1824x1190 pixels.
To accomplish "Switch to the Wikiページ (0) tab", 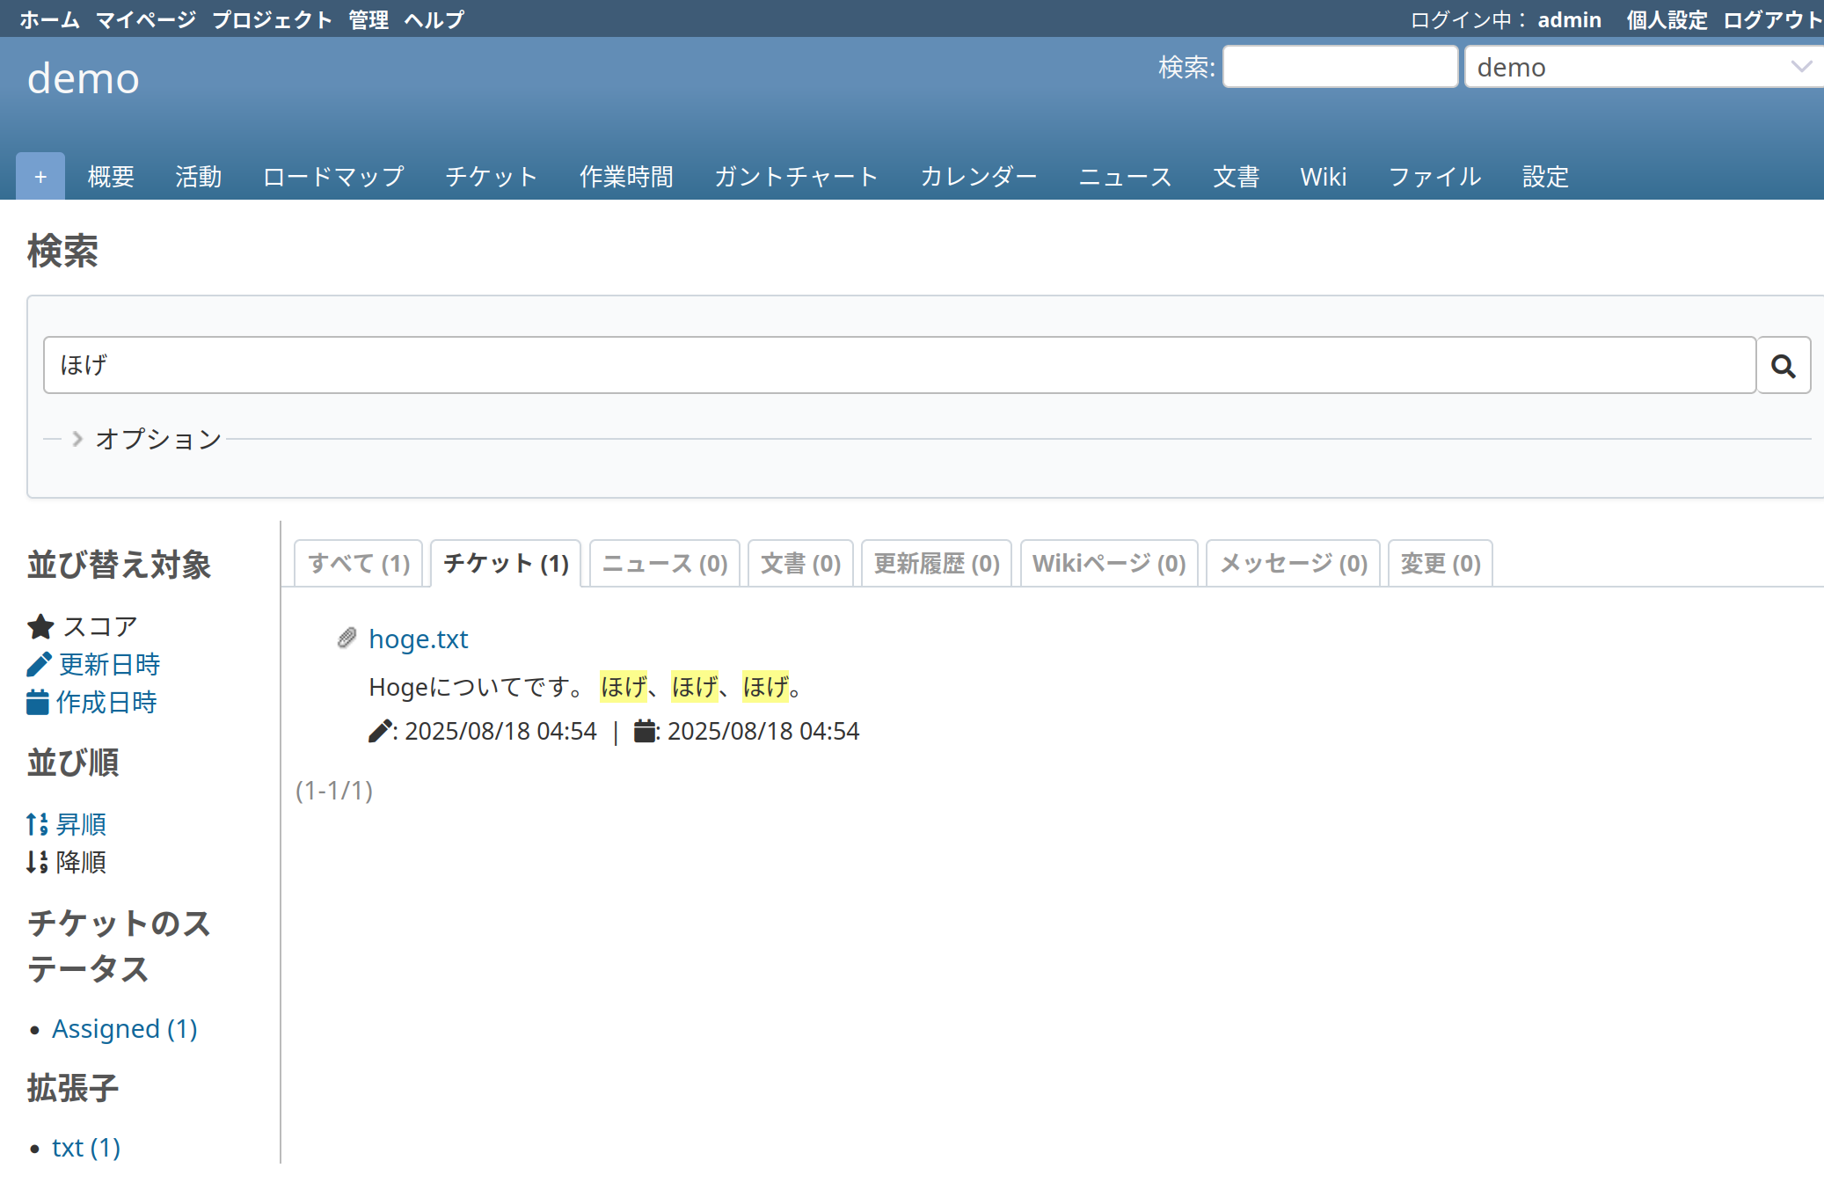I will [x=1108, y=564].
